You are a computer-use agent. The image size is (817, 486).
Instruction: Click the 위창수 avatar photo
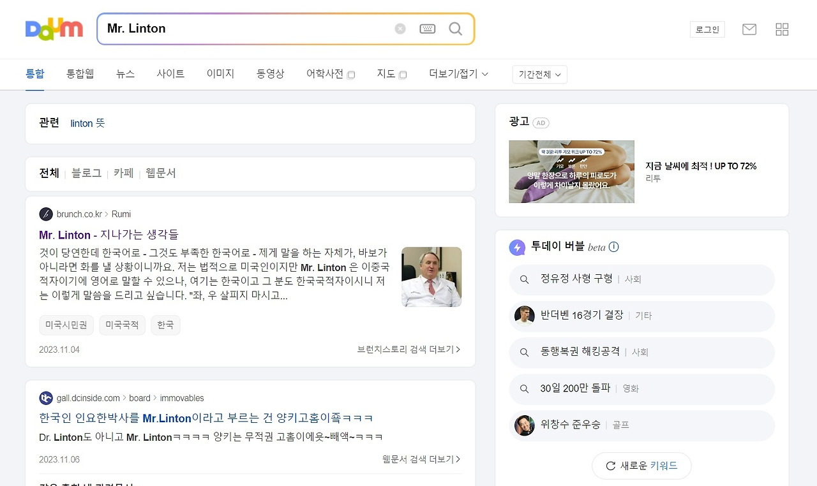(x=525, y=425)
